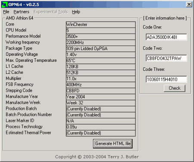The image size is (194, 162).
Task: Open the Help menu
Action: pyautogui.click(x=76, y=12)
